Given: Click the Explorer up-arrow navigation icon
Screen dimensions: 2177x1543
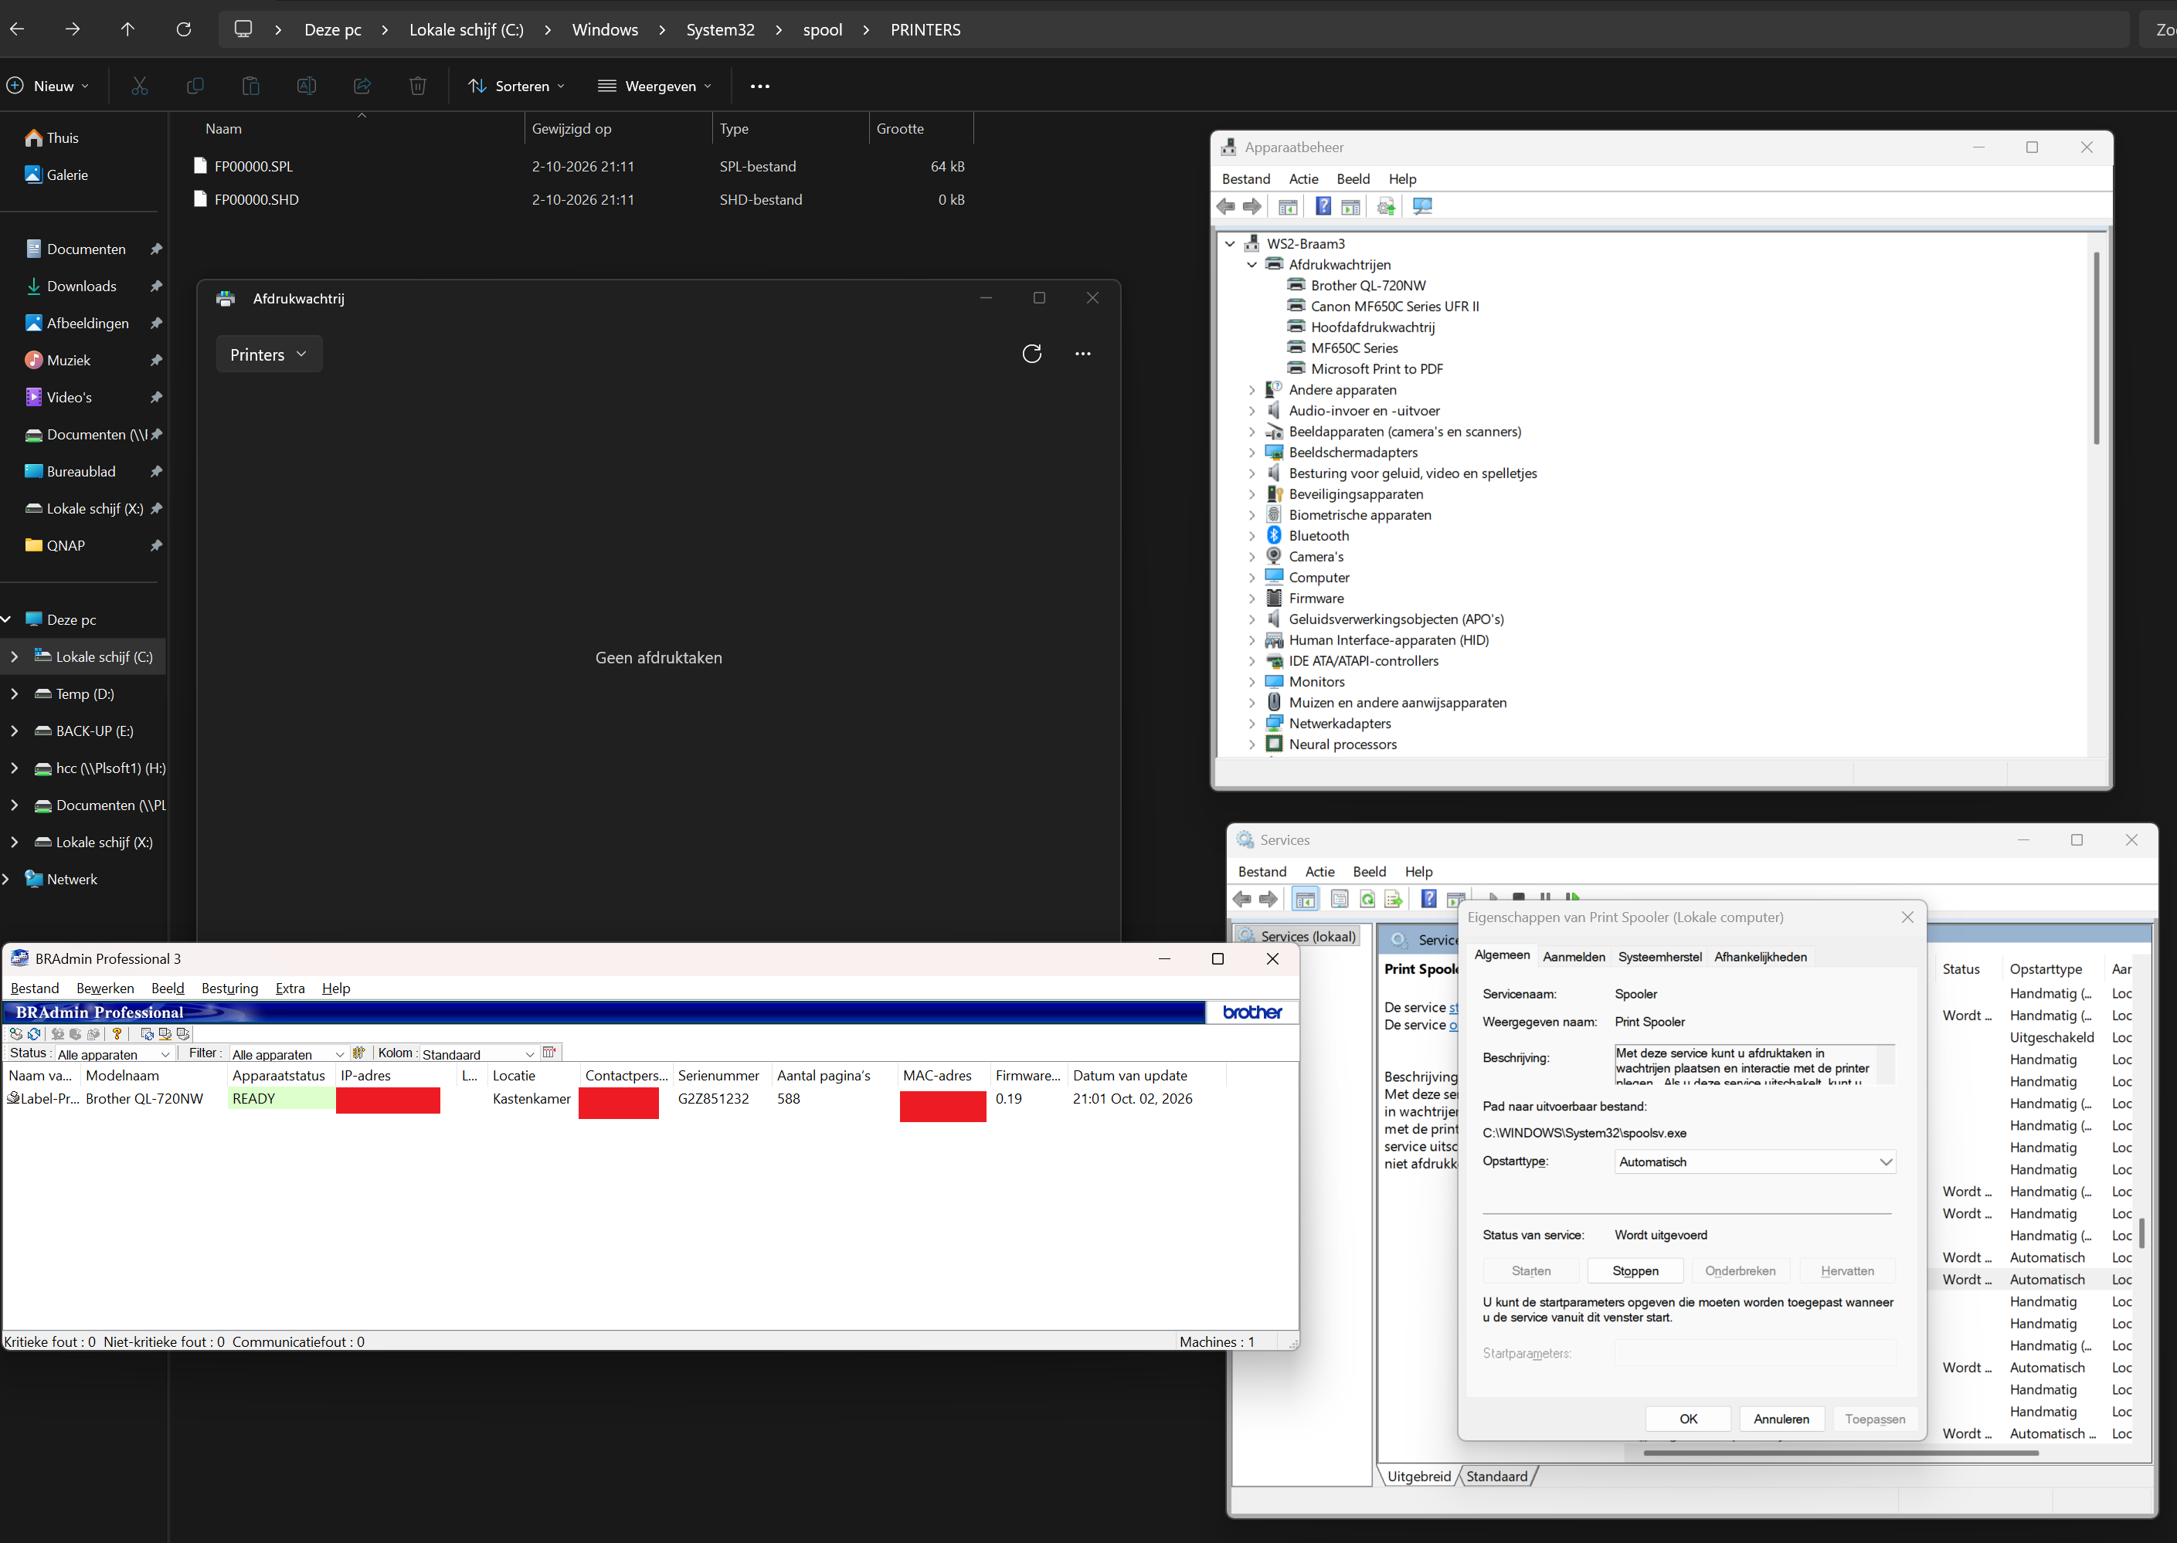Looking at the screenshot, I should point(127,29).
